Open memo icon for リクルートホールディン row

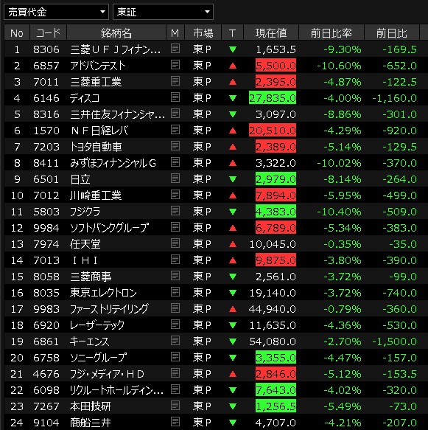pyautogui.click(x=175, y=389)
